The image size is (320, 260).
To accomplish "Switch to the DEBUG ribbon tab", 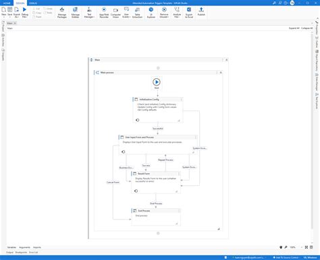I will coord(33,3).
